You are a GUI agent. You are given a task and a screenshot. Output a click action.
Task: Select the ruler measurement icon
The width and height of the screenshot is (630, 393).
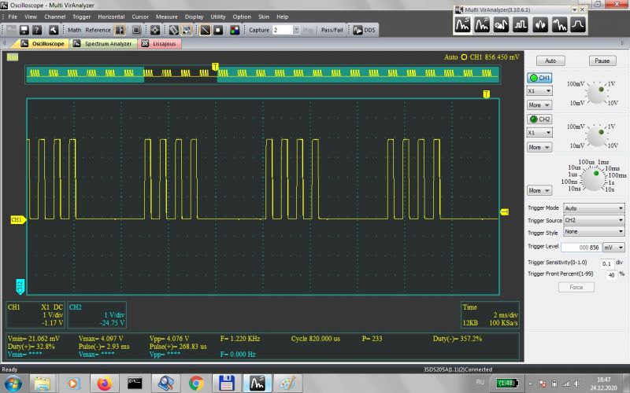[173, 30]
